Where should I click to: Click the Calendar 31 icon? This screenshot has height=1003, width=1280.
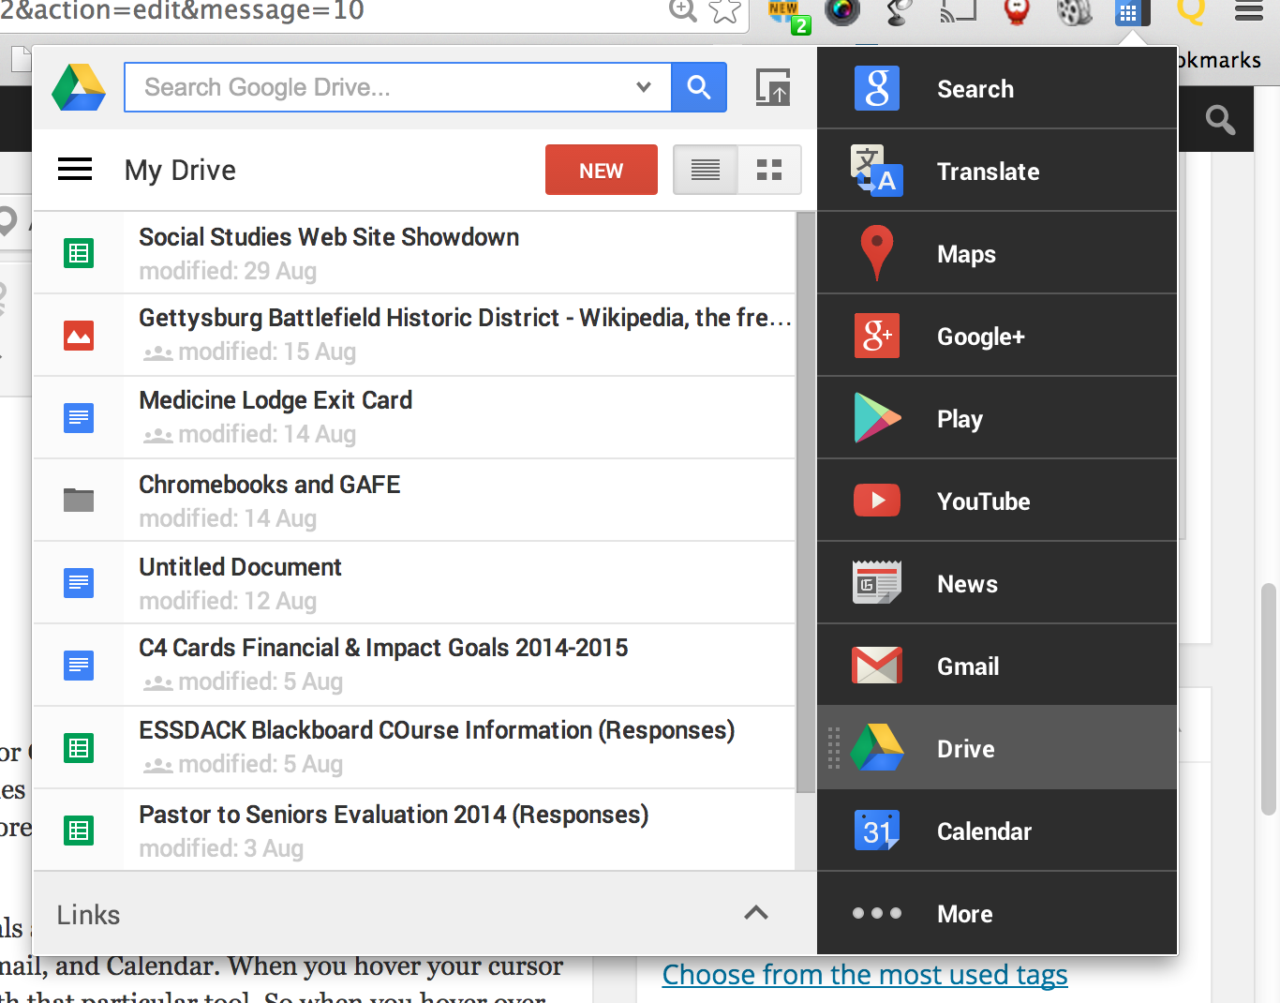(877, 831)
